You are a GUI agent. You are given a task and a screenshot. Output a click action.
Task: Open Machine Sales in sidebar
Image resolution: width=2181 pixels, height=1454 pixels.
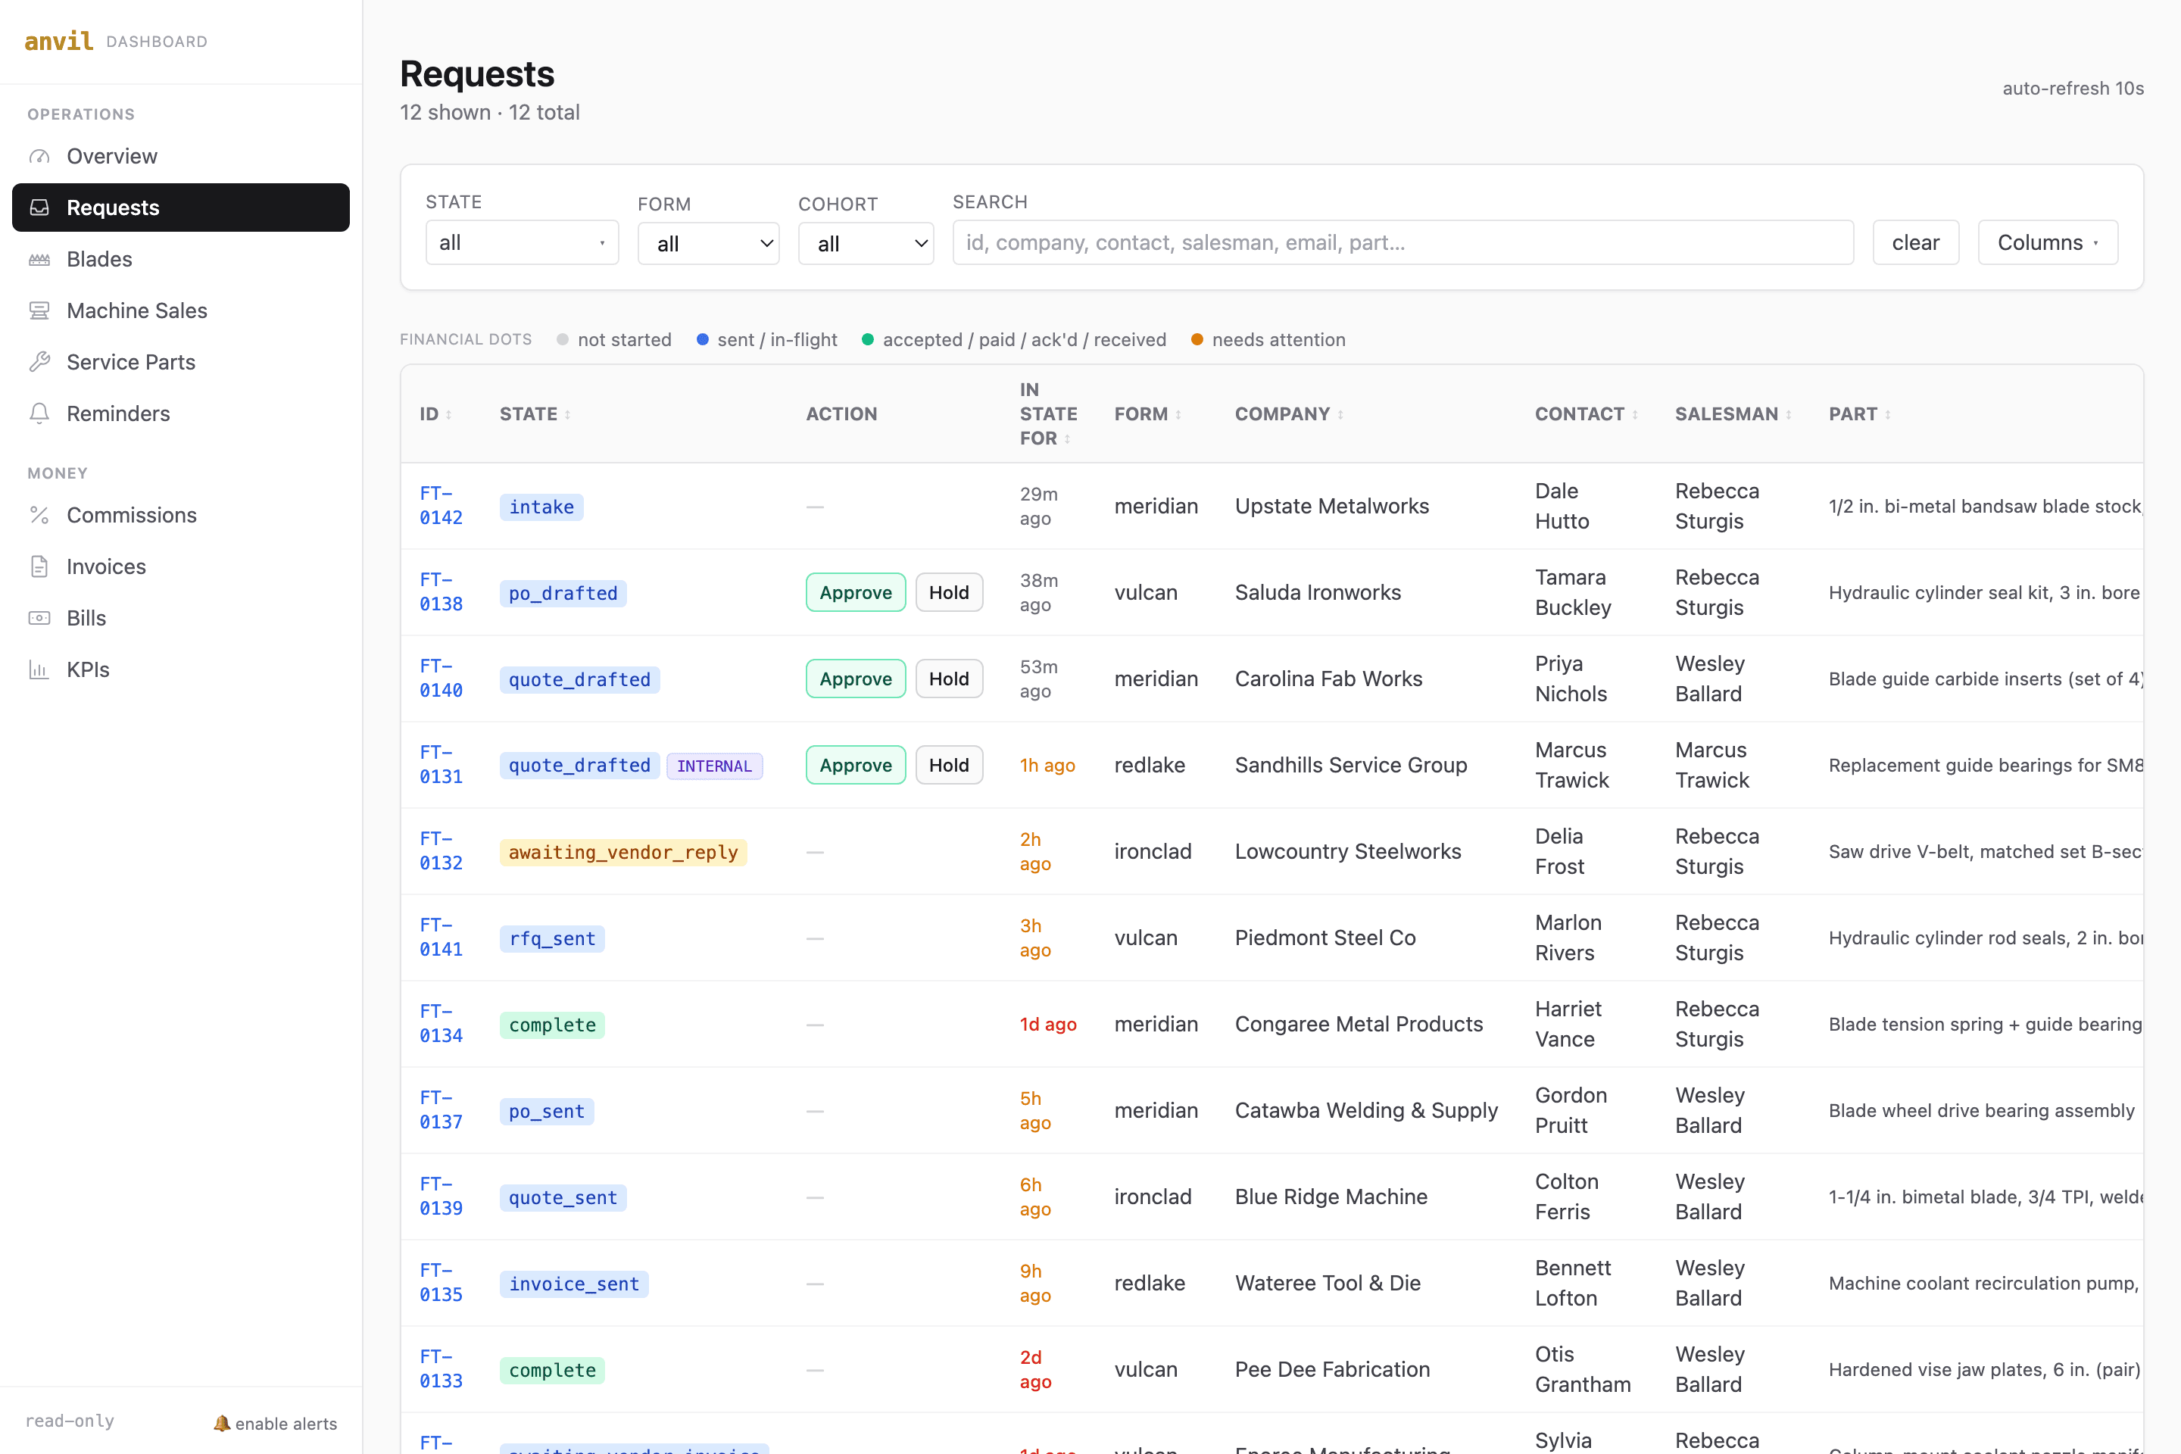pos(181,310)
